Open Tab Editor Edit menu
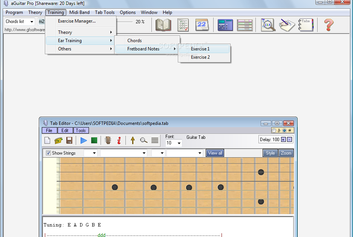Viewport: 353px width, 237px height. click(x=65, y=131)
